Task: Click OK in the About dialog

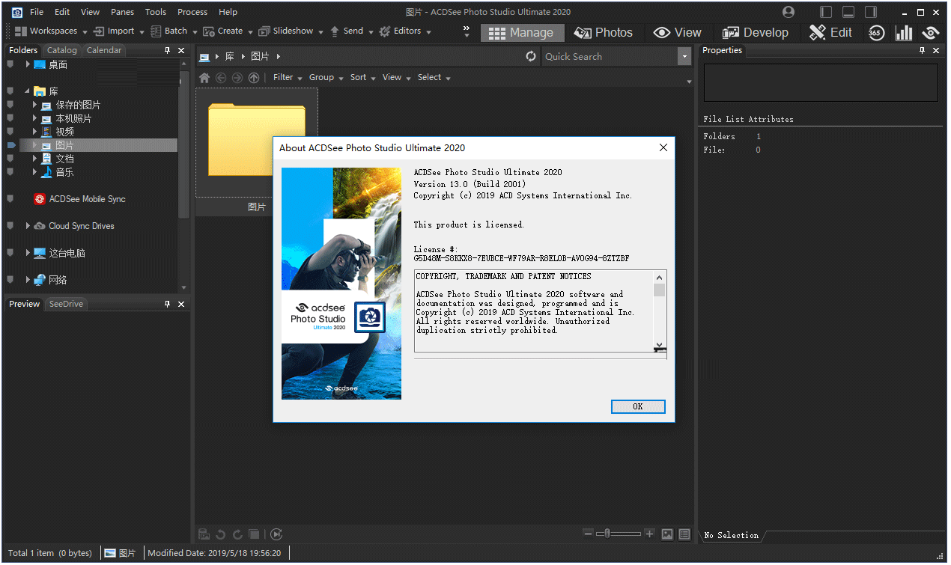Action: pos(637,406)
